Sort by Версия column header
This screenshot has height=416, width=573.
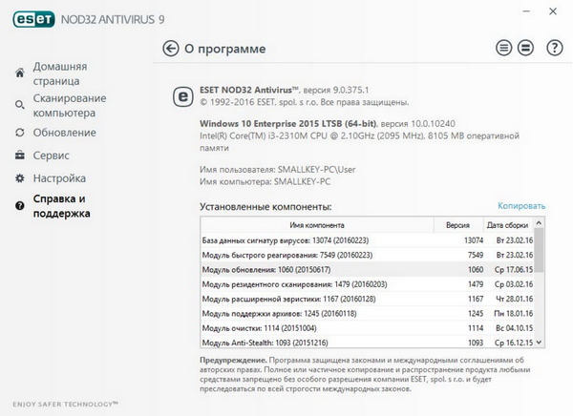click(x=457, y=224)
